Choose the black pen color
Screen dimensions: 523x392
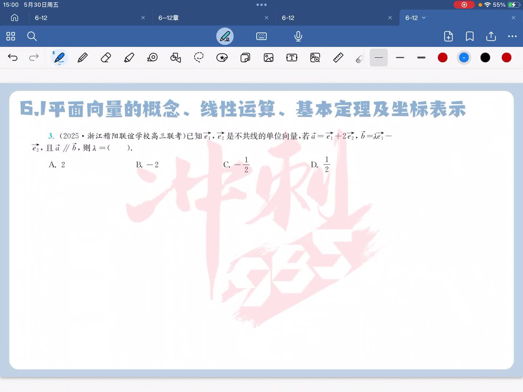pos(485,58)
